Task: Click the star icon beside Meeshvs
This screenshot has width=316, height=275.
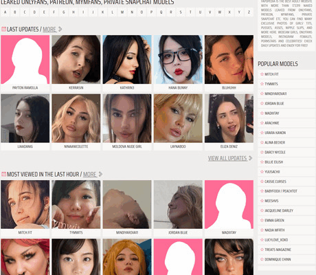Action: tap(262, 201)
